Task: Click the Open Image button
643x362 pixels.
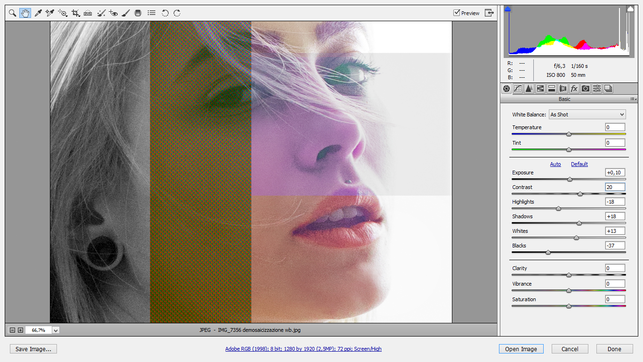Action: point(521,349)
